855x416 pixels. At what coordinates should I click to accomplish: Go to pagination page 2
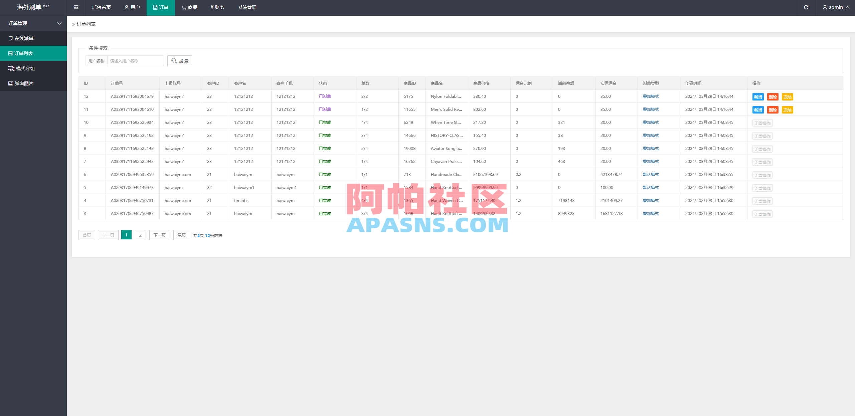[x=140, y=235]
